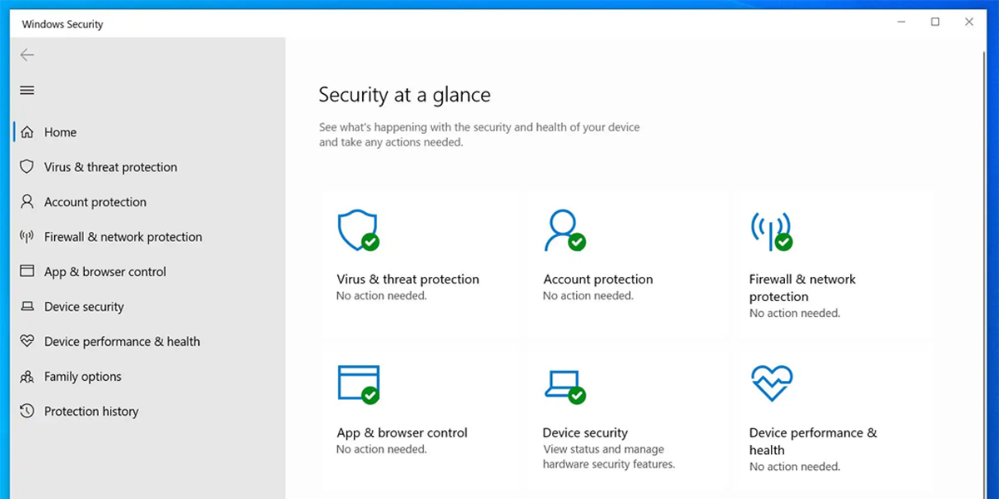Image resolution: width=999 pixels, height=499 pixels.
Task: Click 'View status and manage hardware security features' text
Action: (609, 457)
